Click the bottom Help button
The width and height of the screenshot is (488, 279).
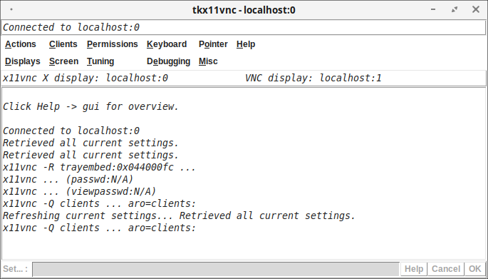click(x=414, y=269)
